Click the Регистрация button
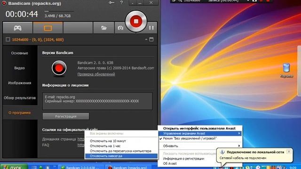This screenshot has width=301, height=169. coord(66,116)
